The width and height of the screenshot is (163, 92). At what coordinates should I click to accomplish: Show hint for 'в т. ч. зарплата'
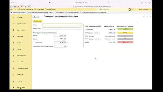point(67,43)
